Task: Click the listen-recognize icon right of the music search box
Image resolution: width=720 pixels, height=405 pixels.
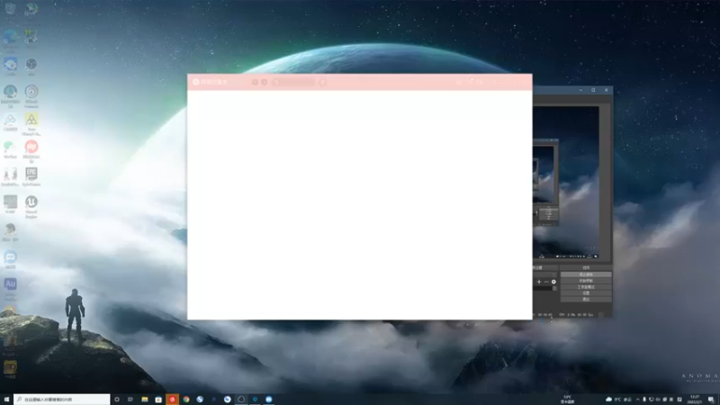Action: (x=322, y=82)
